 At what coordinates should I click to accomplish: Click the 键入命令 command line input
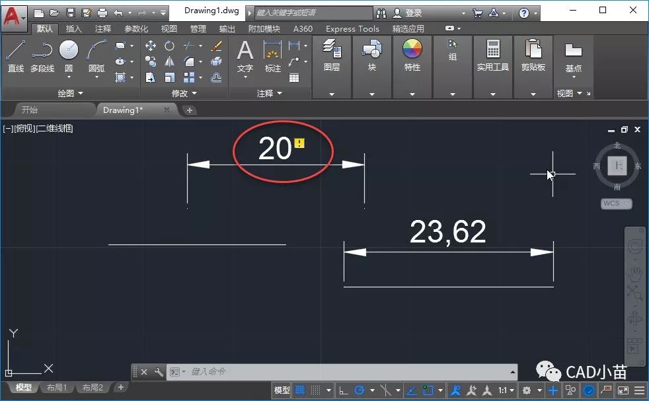tap(330, 372)
